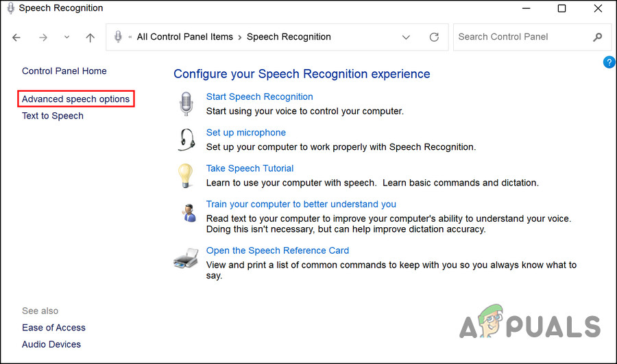Go to Control Panel Home
Screen dimensions: 617x364
click(x=64, y=71)
